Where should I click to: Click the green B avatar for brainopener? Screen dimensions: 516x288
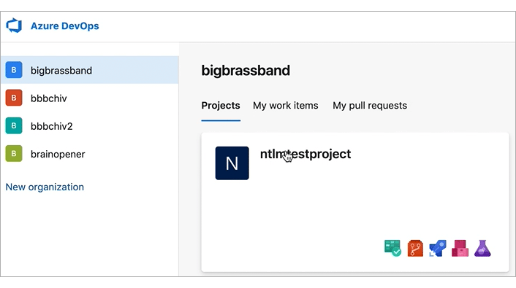point(14,154)
